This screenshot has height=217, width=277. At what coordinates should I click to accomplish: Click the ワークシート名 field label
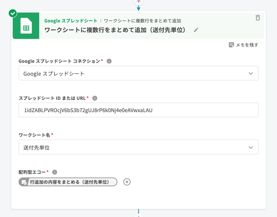35,135
